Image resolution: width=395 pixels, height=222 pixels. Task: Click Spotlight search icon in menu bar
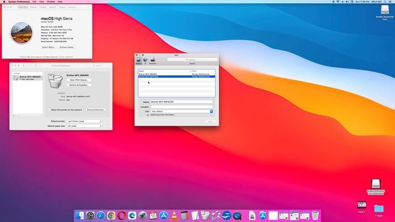(385, 1)
